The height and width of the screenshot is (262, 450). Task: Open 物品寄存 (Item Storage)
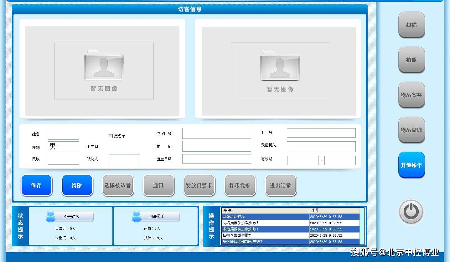tap(411, 95)
